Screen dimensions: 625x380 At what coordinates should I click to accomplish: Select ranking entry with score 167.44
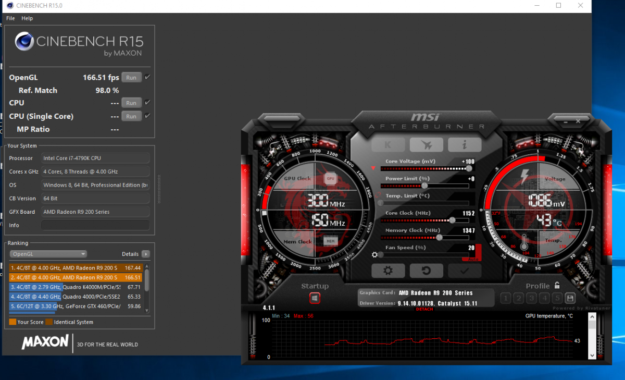point(76,267)
